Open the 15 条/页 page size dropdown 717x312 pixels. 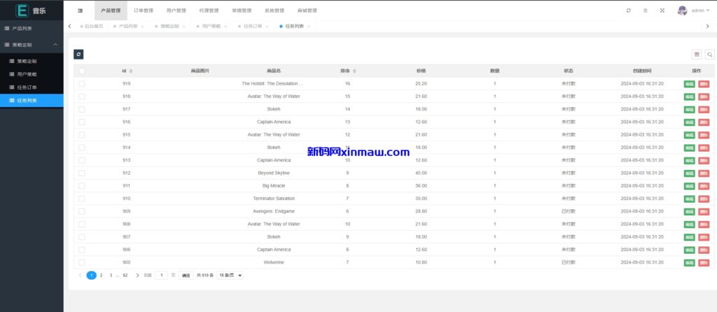tap(230, 276)
